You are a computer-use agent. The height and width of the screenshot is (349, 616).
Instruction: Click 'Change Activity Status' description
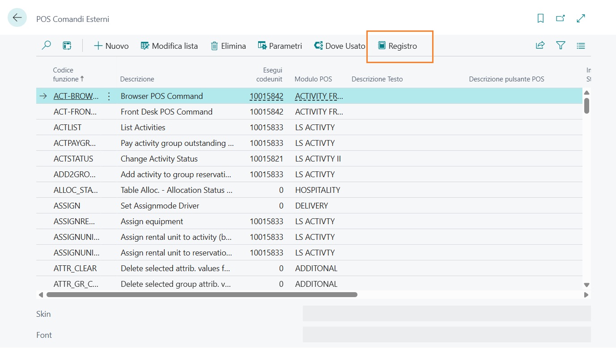coord(159,159)
